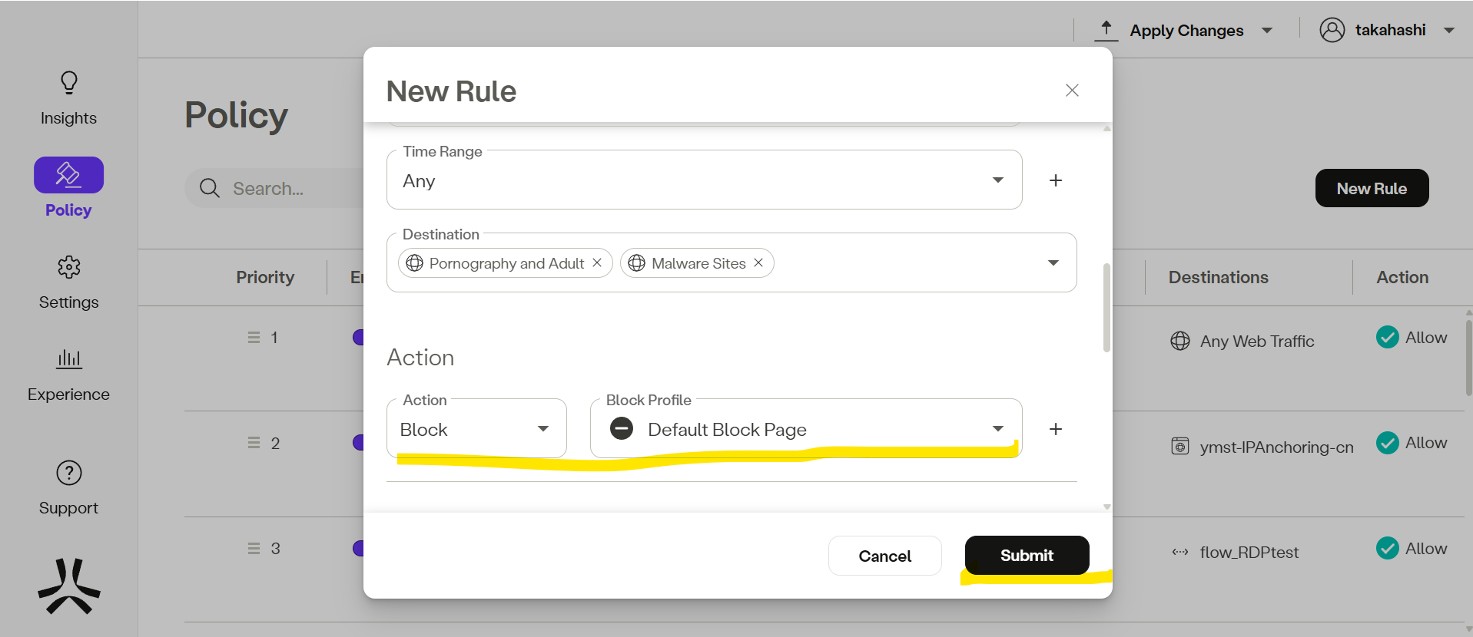Viewport: 1473px width, 637px height.
Task: Open the Insights lightbulb icon
Action: coord(68,83)
